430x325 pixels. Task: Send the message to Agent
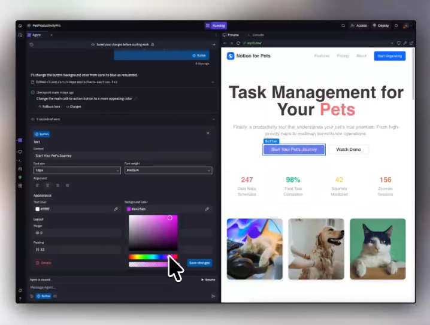pyautogui.click(x=213, y=296)
